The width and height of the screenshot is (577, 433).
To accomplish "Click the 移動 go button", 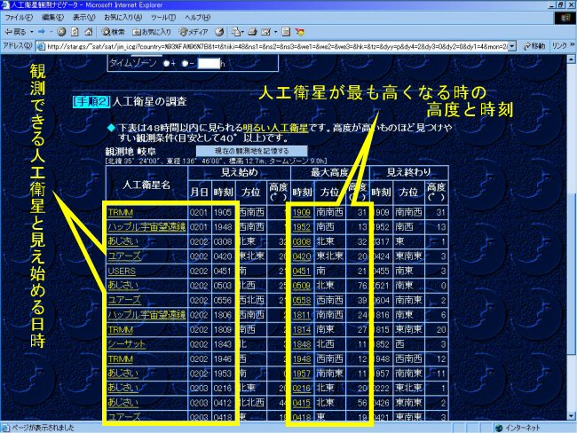I will pos(534,46).
